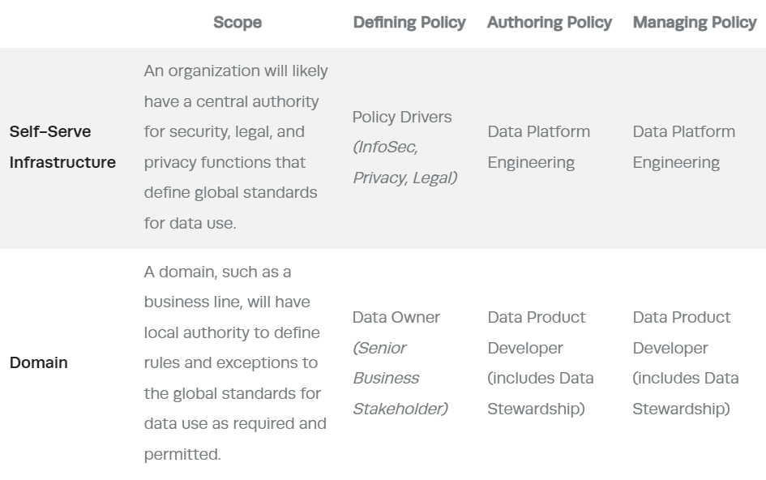Click Data Product Developer under Managing Policy
The height and width of the screenshot is (480, 766).
point(681,332)
